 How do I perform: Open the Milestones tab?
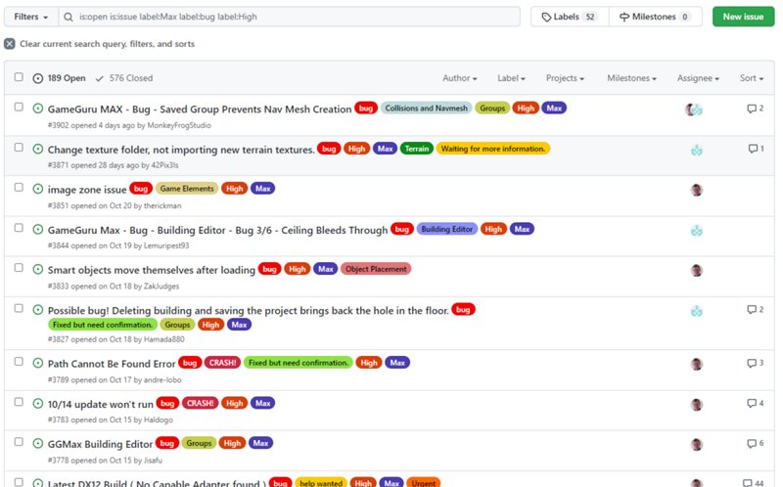coord(654,17)
